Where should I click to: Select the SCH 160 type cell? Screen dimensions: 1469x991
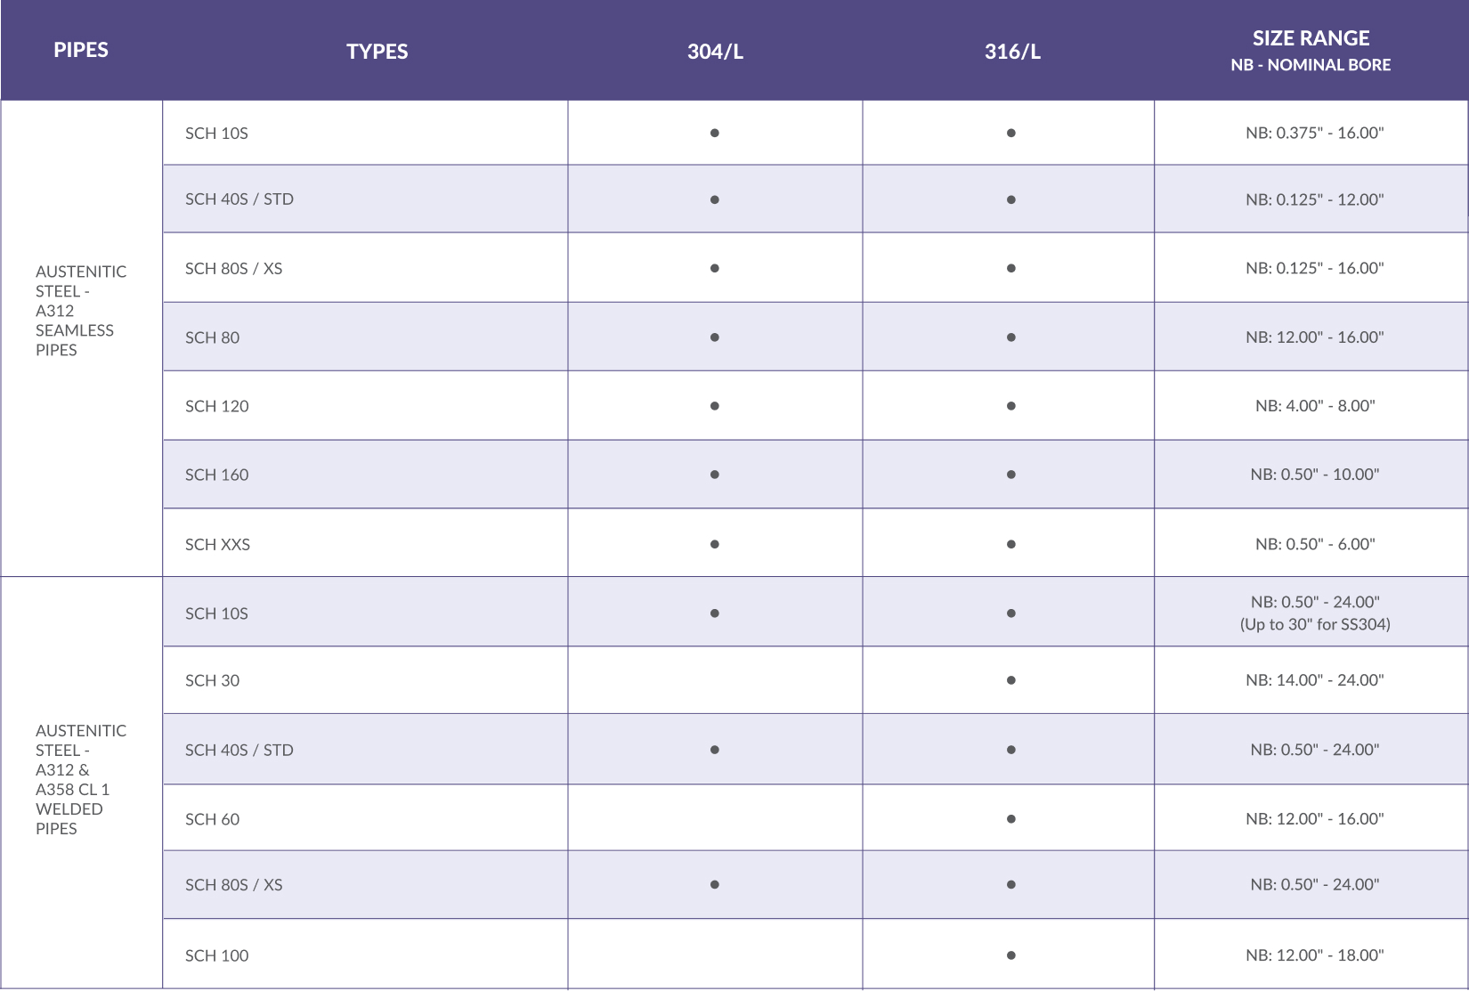tap(217, 475)
